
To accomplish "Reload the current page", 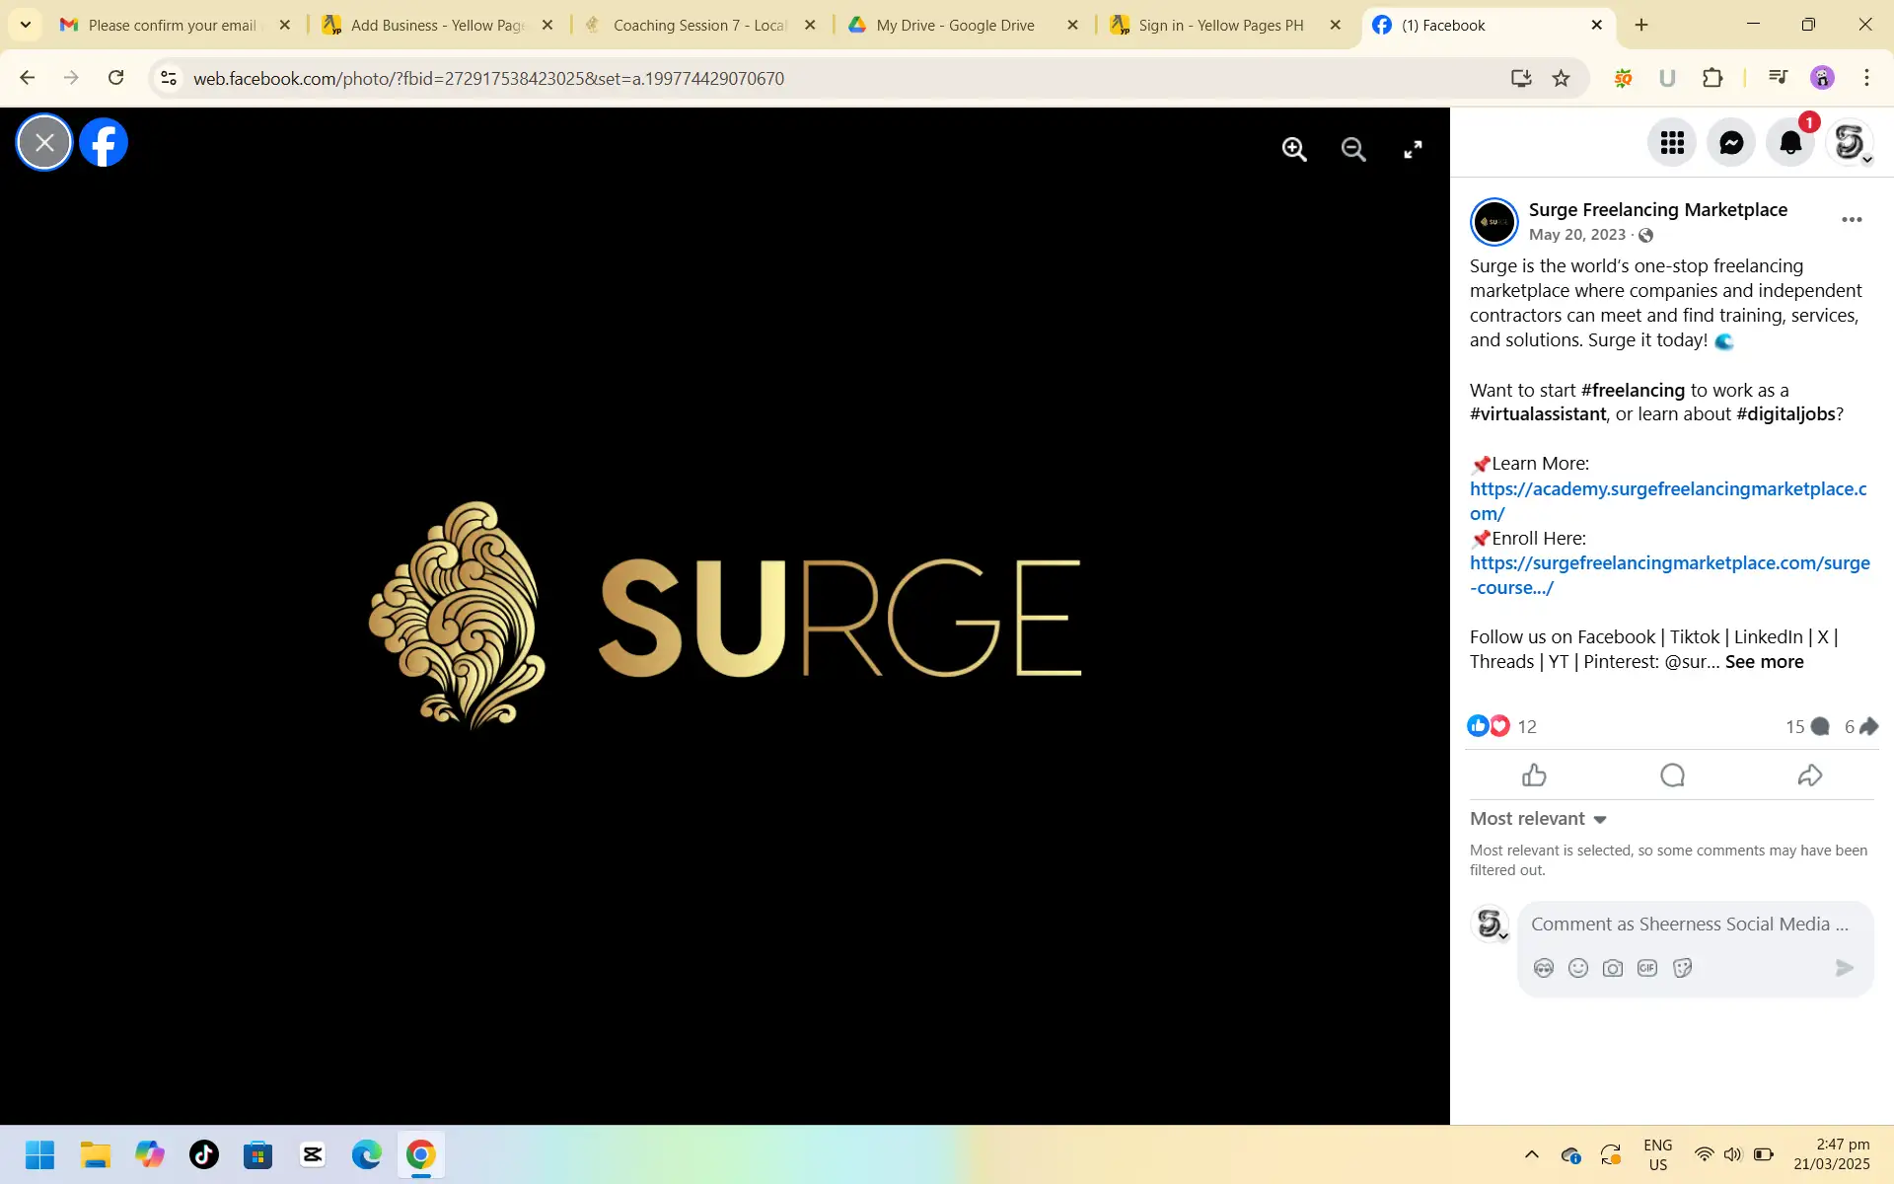I will (x=116, y=78).
